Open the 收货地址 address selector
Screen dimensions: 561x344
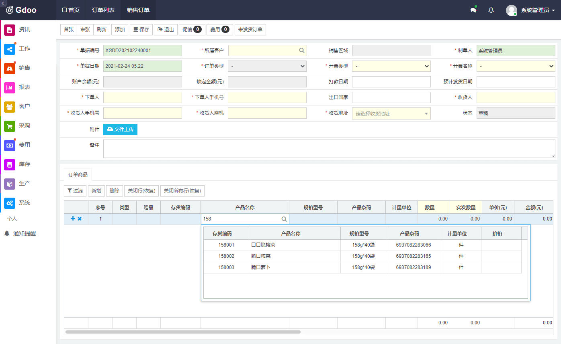pos(391,113)
